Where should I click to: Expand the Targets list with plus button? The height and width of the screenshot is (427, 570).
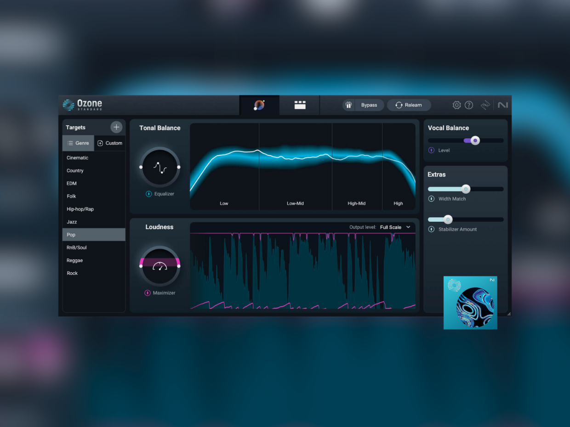(116, 127)
